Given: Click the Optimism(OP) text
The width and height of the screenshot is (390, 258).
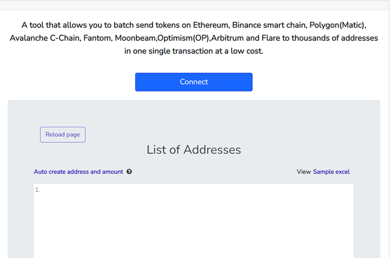Looking at the screenshot, I should pos(183,38).
